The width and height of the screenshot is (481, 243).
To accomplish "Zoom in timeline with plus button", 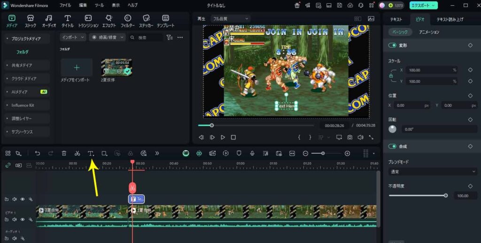I will coord(347,153).
